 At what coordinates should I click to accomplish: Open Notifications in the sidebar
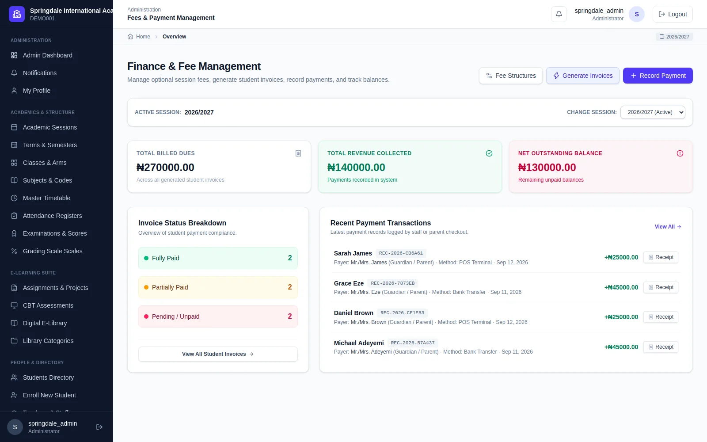click(x=57, y=73)
